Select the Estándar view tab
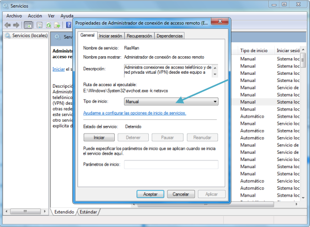 (x=88, y=212)
